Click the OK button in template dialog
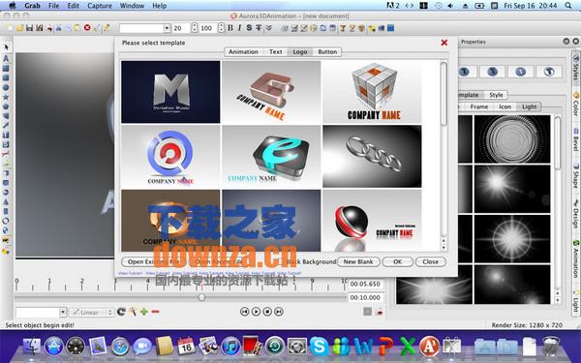The width and height of the screenshot is (581, 363). click(x=398, y=261)
